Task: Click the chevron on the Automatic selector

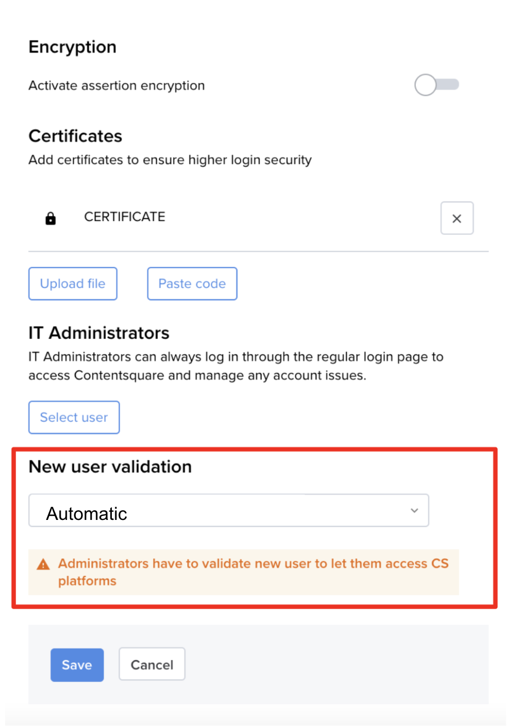Action: [414, 510]
